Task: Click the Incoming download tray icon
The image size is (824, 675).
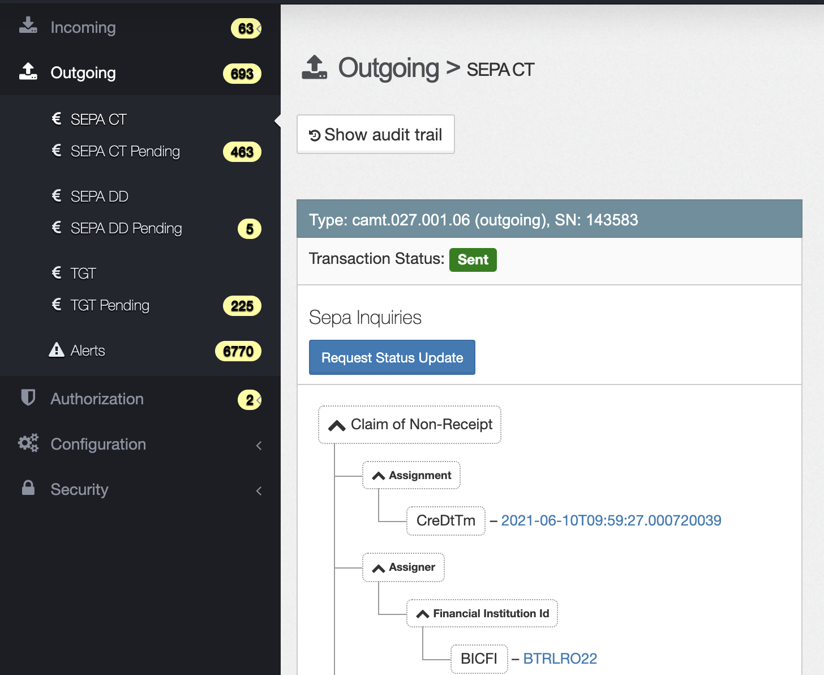Action: pyautogui.click(x=28, y=26)
